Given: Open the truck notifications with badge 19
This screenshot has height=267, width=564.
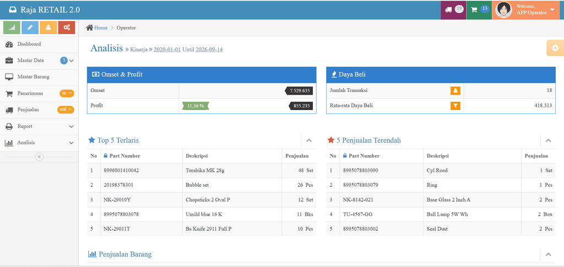Looking at the screenshot, I should tap(454, 10).
